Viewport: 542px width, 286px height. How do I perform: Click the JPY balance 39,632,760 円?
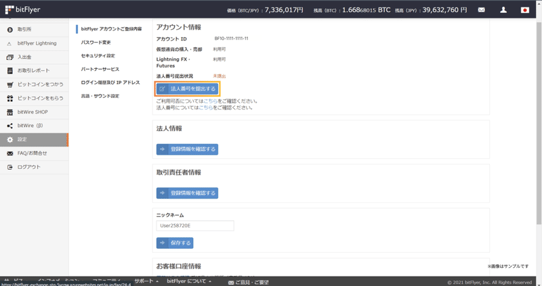444,10
